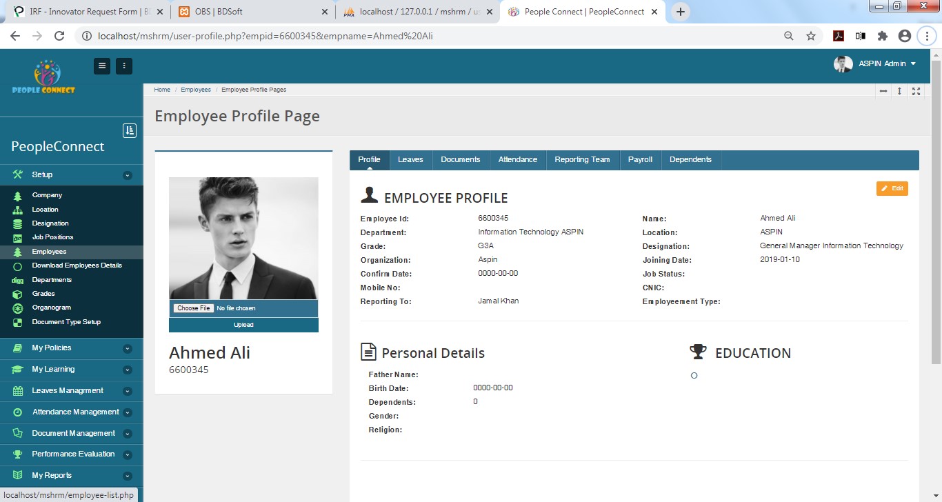Image resolution: width=942 pixels, height=502 pixels.
Task: Open the Attendance tab
Action: [x=517, y=159]
